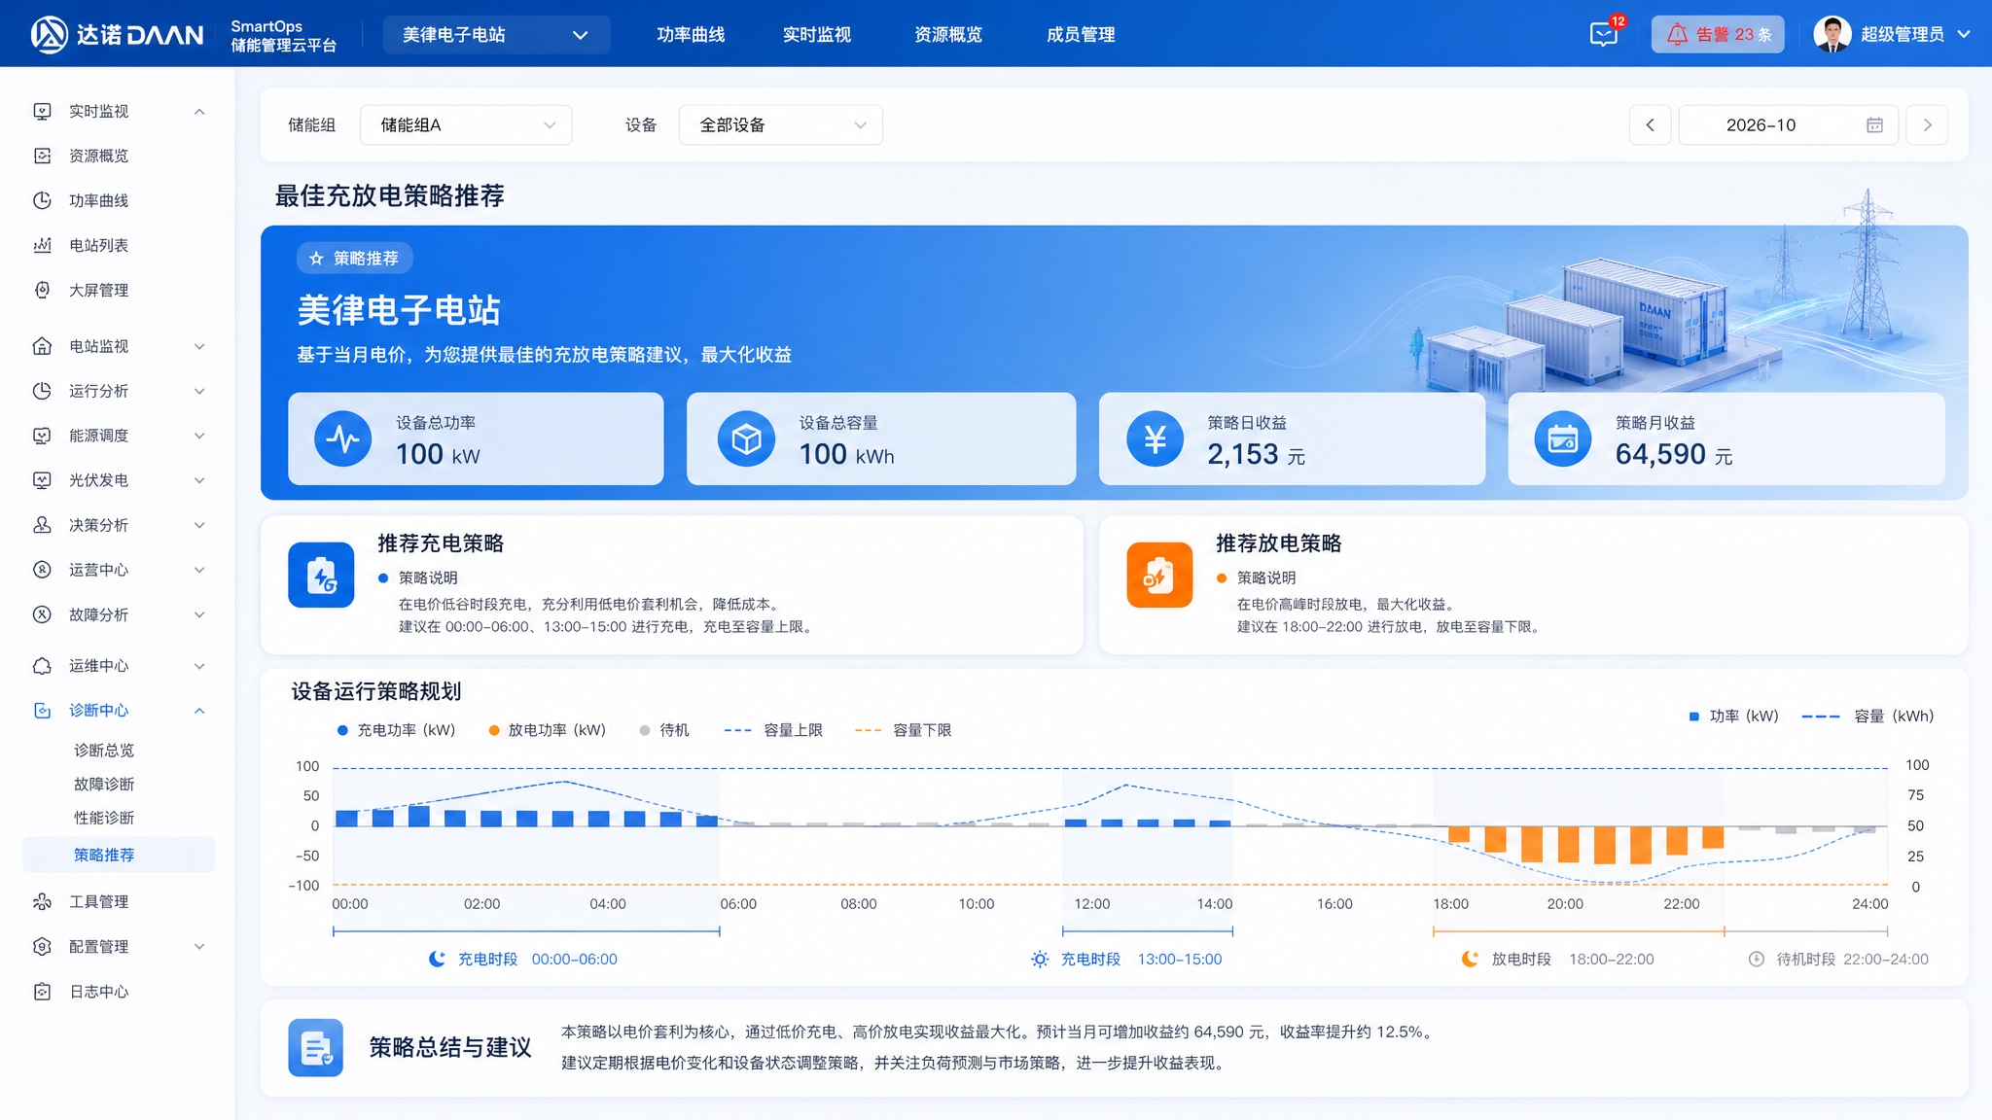The image size is (1992, 1120).
Task: Switch to 功率曲线 top tab
Action: tap(691, 34)
